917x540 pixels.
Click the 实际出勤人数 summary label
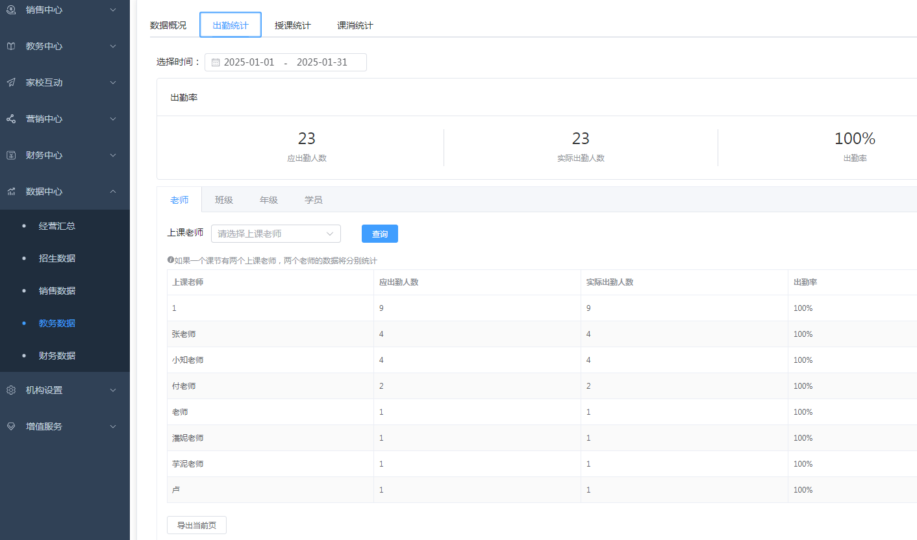(x=581, y=158)
